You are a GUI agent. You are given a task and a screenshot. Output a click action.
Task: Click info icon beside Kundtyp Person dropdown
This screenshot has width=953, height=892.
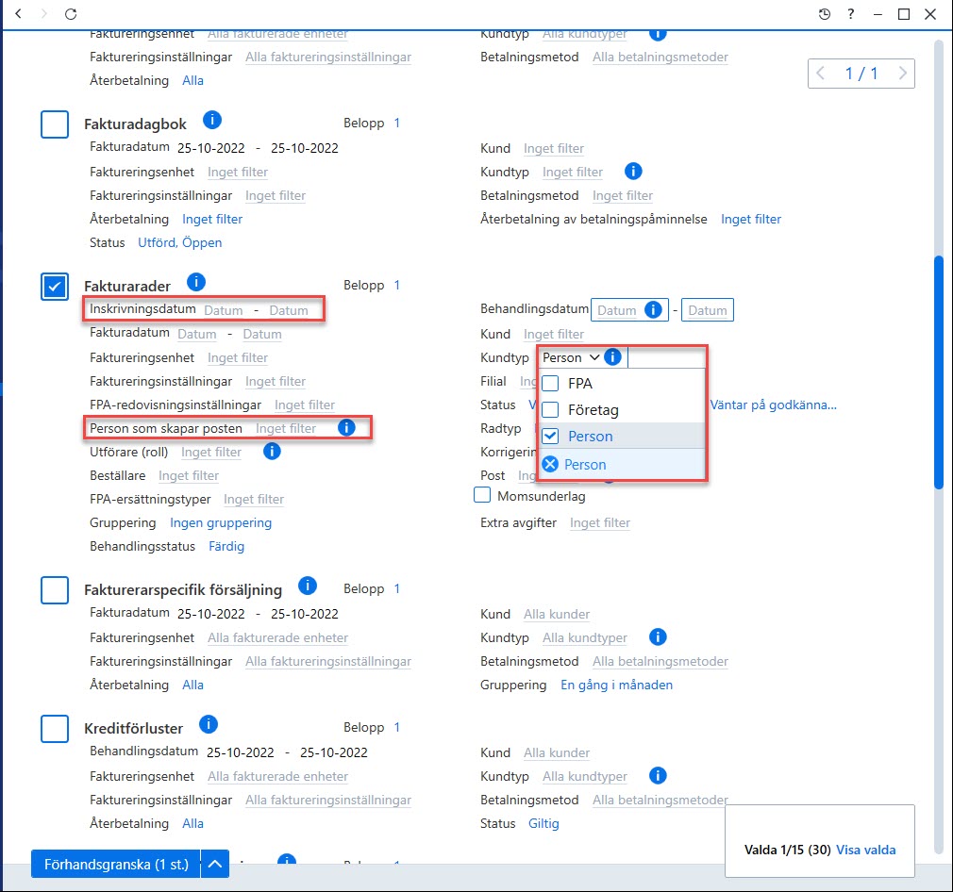(612, 357)
